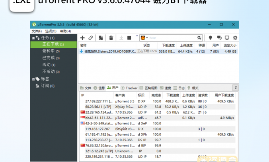269x162 pixels.
Task: Click the search magnifier icon
Action: pos(199,38)
